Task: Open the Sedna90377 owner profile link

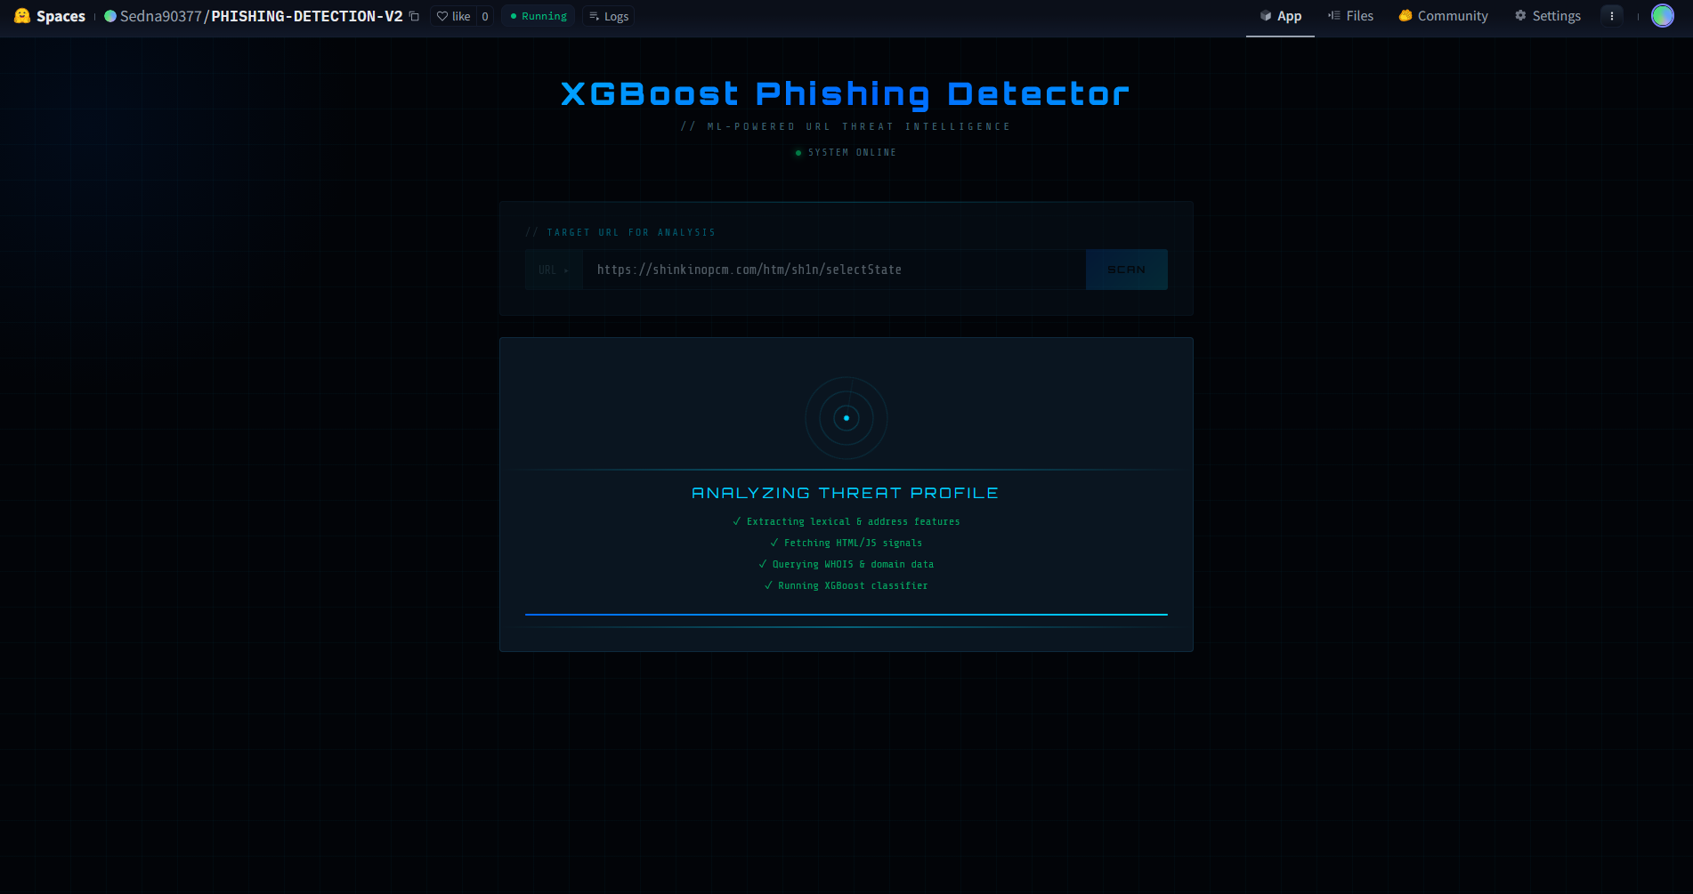Action: point(161,16)
